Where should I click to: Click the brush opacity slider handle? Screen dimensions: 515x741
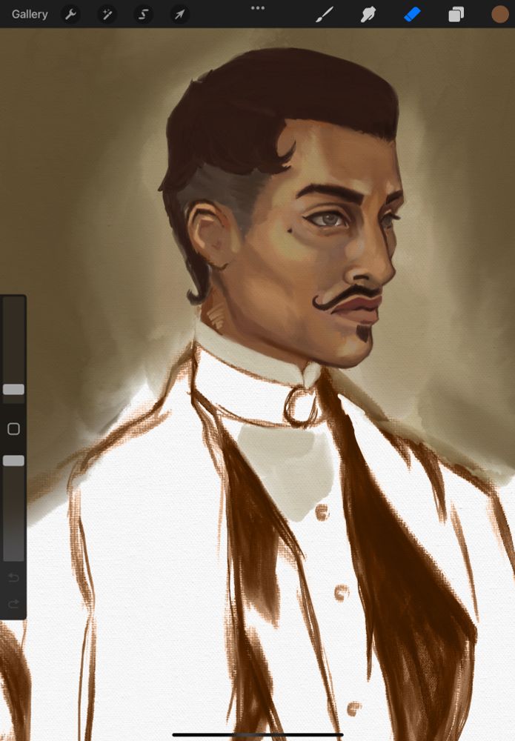[13, 461]
